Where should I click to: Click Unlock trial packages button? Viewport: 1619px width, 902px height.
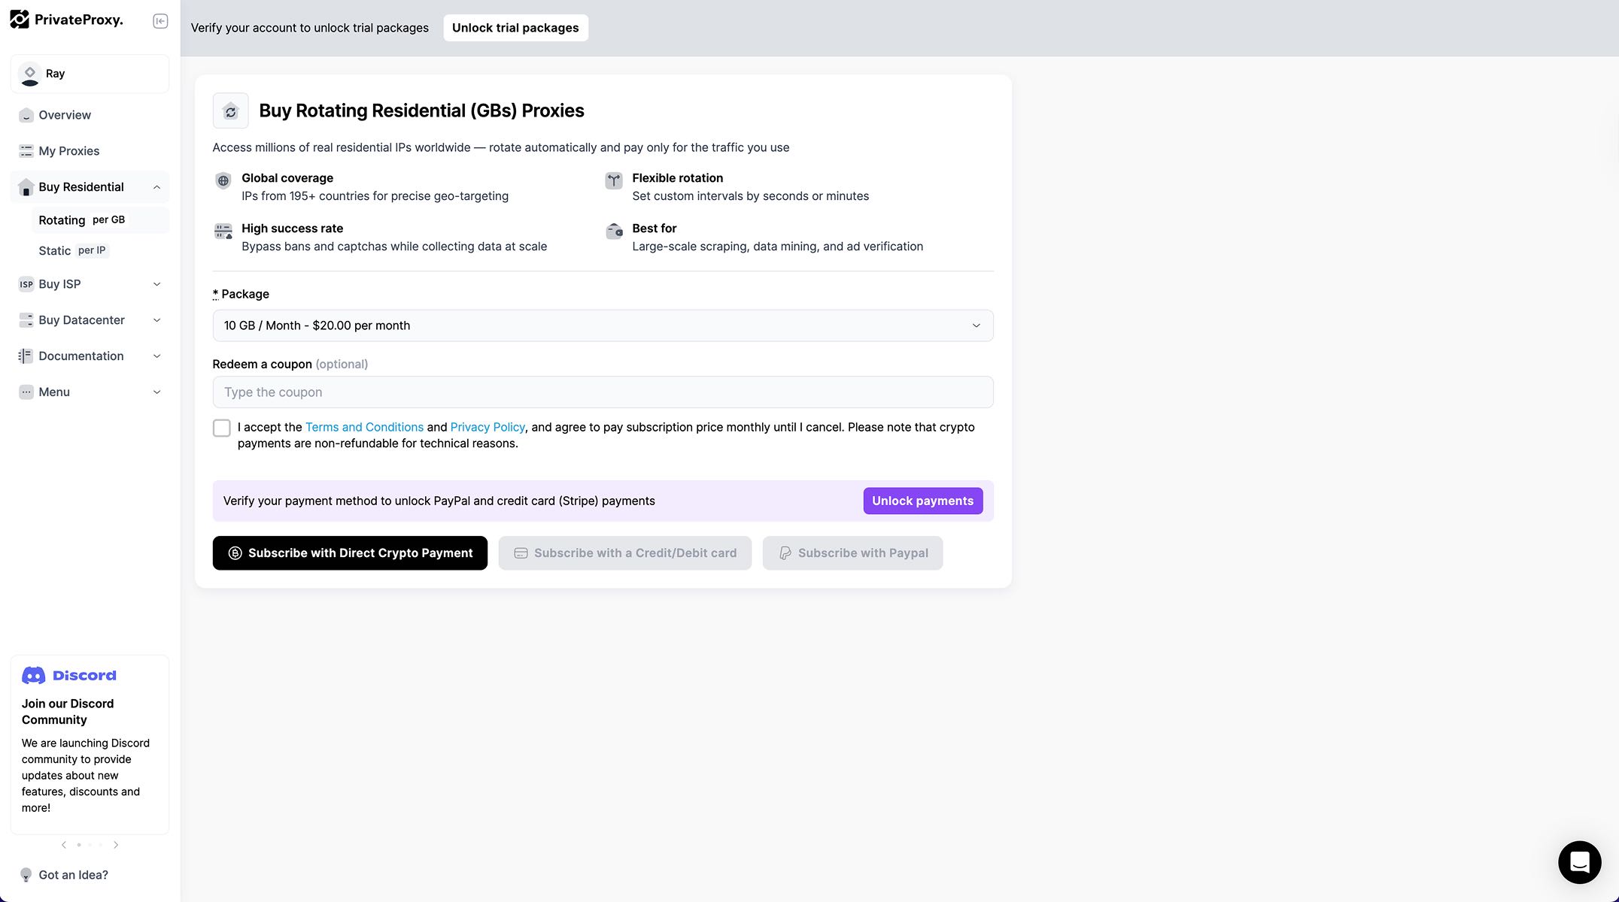(515, 28)
